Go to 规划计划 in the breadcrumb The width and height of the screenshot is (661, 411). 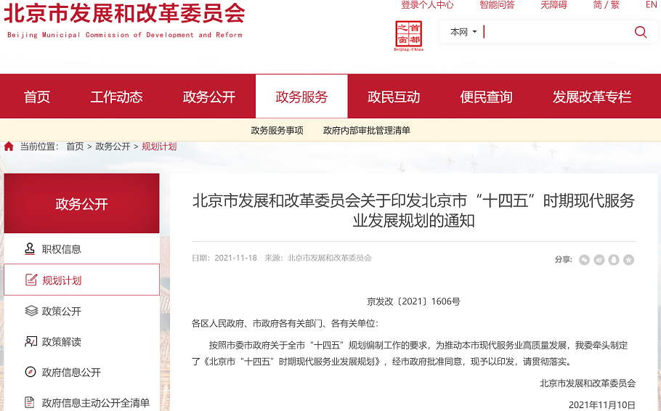click(x=159, y=146)
